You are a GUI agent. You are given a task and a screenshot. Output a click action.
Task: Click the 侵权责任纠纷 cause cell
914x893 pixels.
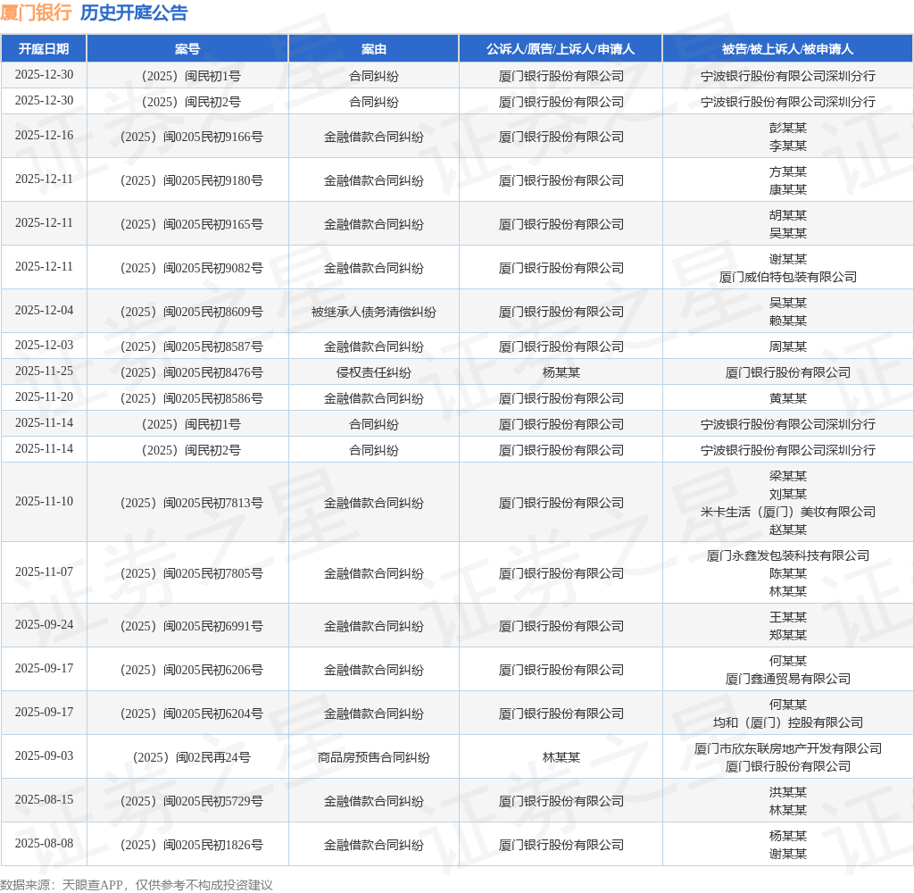point(374,372)
